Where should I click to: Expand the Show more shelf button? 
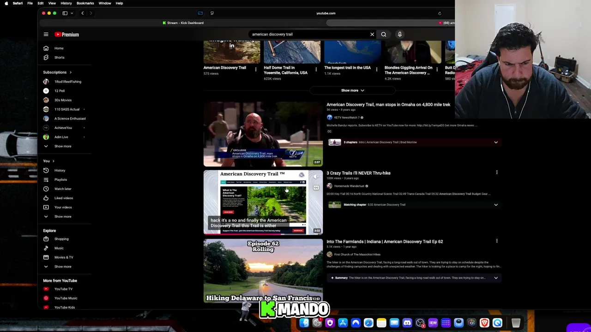(x=353, y=90)
